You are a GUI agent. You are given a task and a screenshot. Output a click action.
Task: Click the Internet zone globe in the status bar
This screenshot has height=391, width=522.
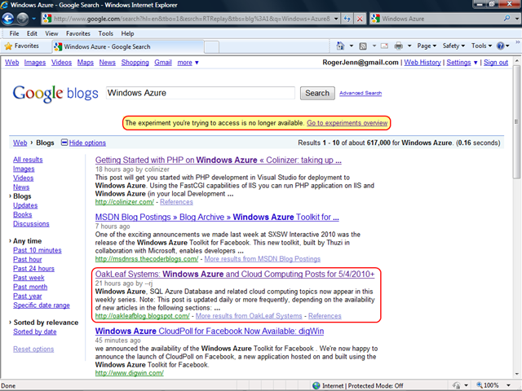point(316,385)
